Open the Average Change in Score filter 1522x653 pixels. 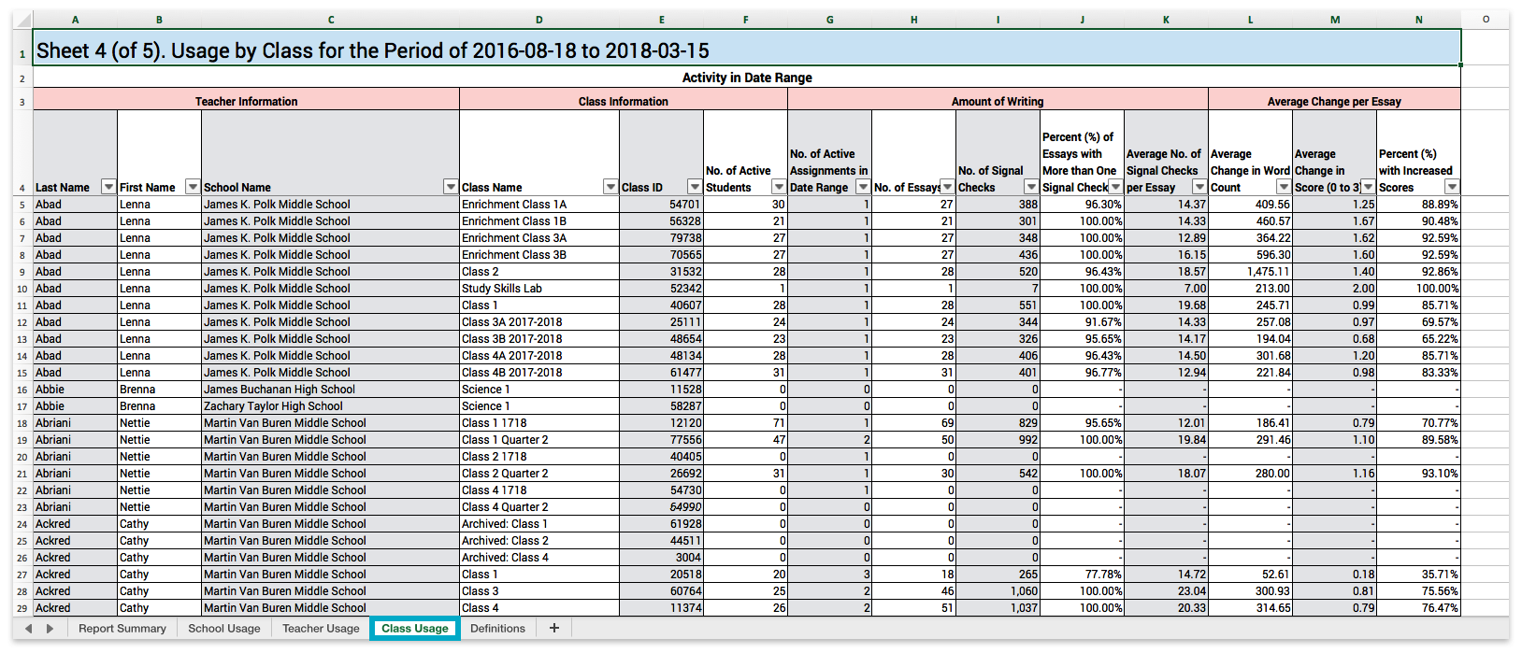click(x=1368, y=187)
